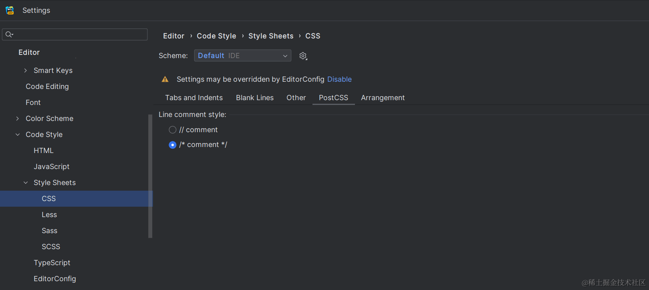Select Smart Keys in settings tree
649x290 pixels.
point(53,70)
